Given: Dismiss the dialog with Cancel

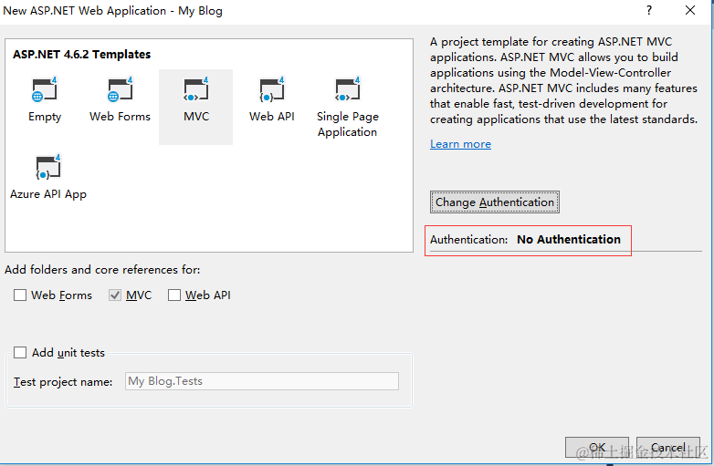Looking at the screenshot, I should [x=668, y=448].
